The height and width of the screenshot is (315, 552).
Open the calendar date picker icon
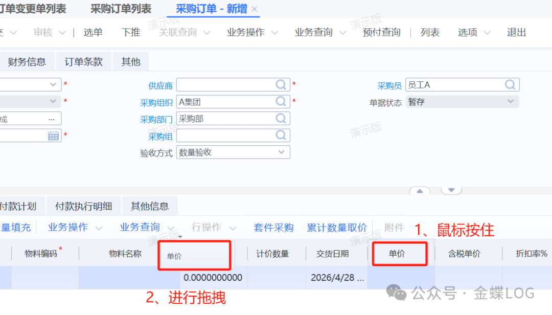point(53,136)
